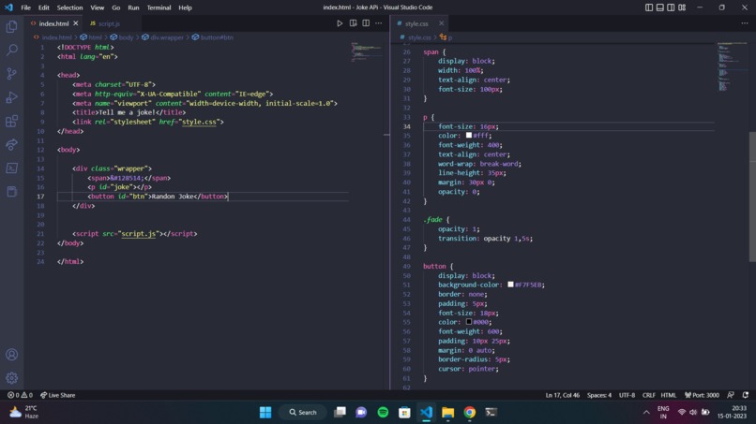Open Run and Debug view

point(11,97)
